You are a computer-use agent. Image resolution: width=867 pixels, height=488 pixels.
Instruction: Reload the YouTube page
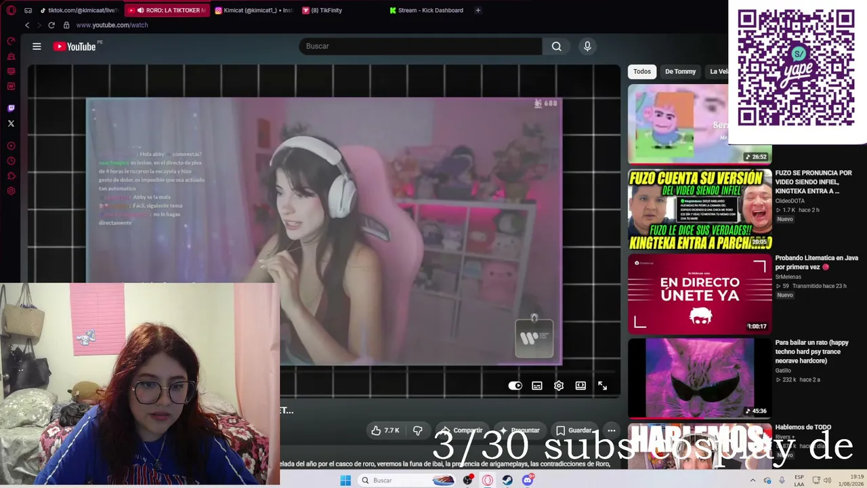pyautogui.click(x=51, y=25)
